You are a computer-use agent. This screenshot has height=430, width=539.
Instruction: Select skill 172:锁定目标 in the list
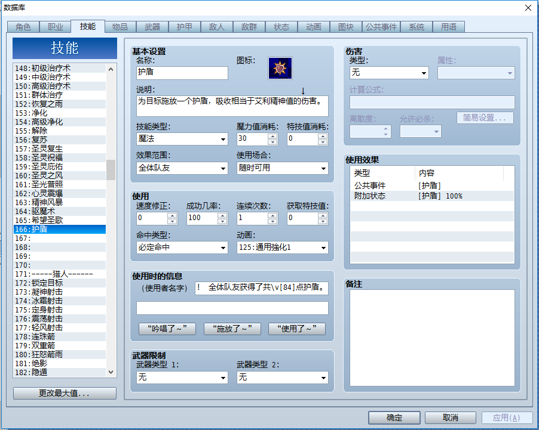click(x=60, y=283)
